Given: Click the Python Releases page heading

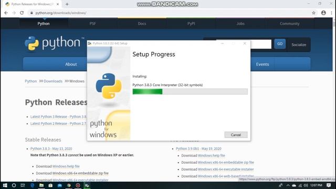Looking at the screenshot, I should 56,102.
